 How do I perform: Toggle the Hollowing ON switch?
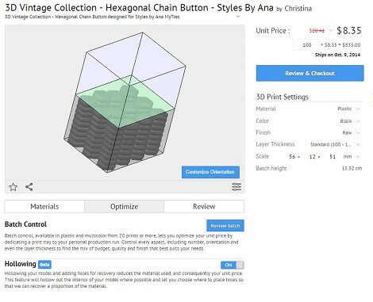[x=233, y=265]
